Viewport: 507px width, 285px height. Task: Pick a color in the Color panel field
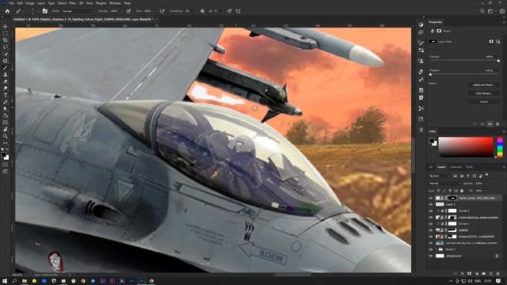(466, 147)
